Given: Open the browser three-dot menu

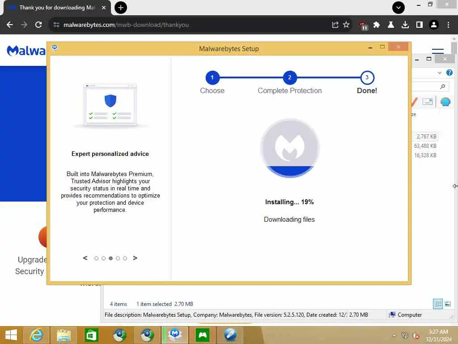Looking at the screenshot, I should [448, 25].
